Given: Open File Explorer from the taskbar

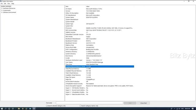Looking at the screenshot, I should click(x=19, y=109).
